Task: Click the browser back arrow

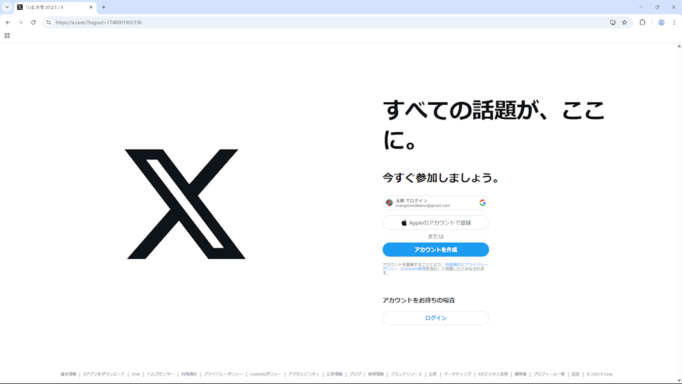Action: click(8, 23)
